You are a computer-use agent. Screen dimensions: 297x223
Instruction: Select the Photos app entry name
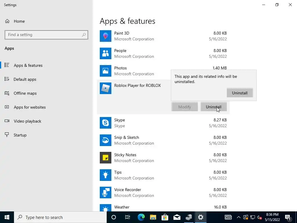120,68
